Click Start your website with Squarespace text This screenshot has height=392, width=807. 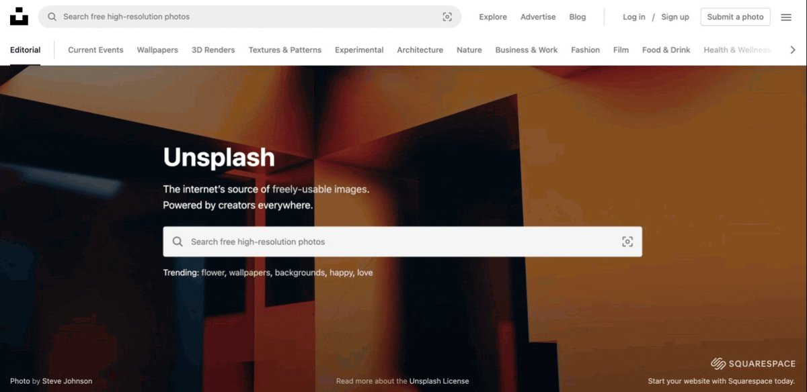(721, 381)
